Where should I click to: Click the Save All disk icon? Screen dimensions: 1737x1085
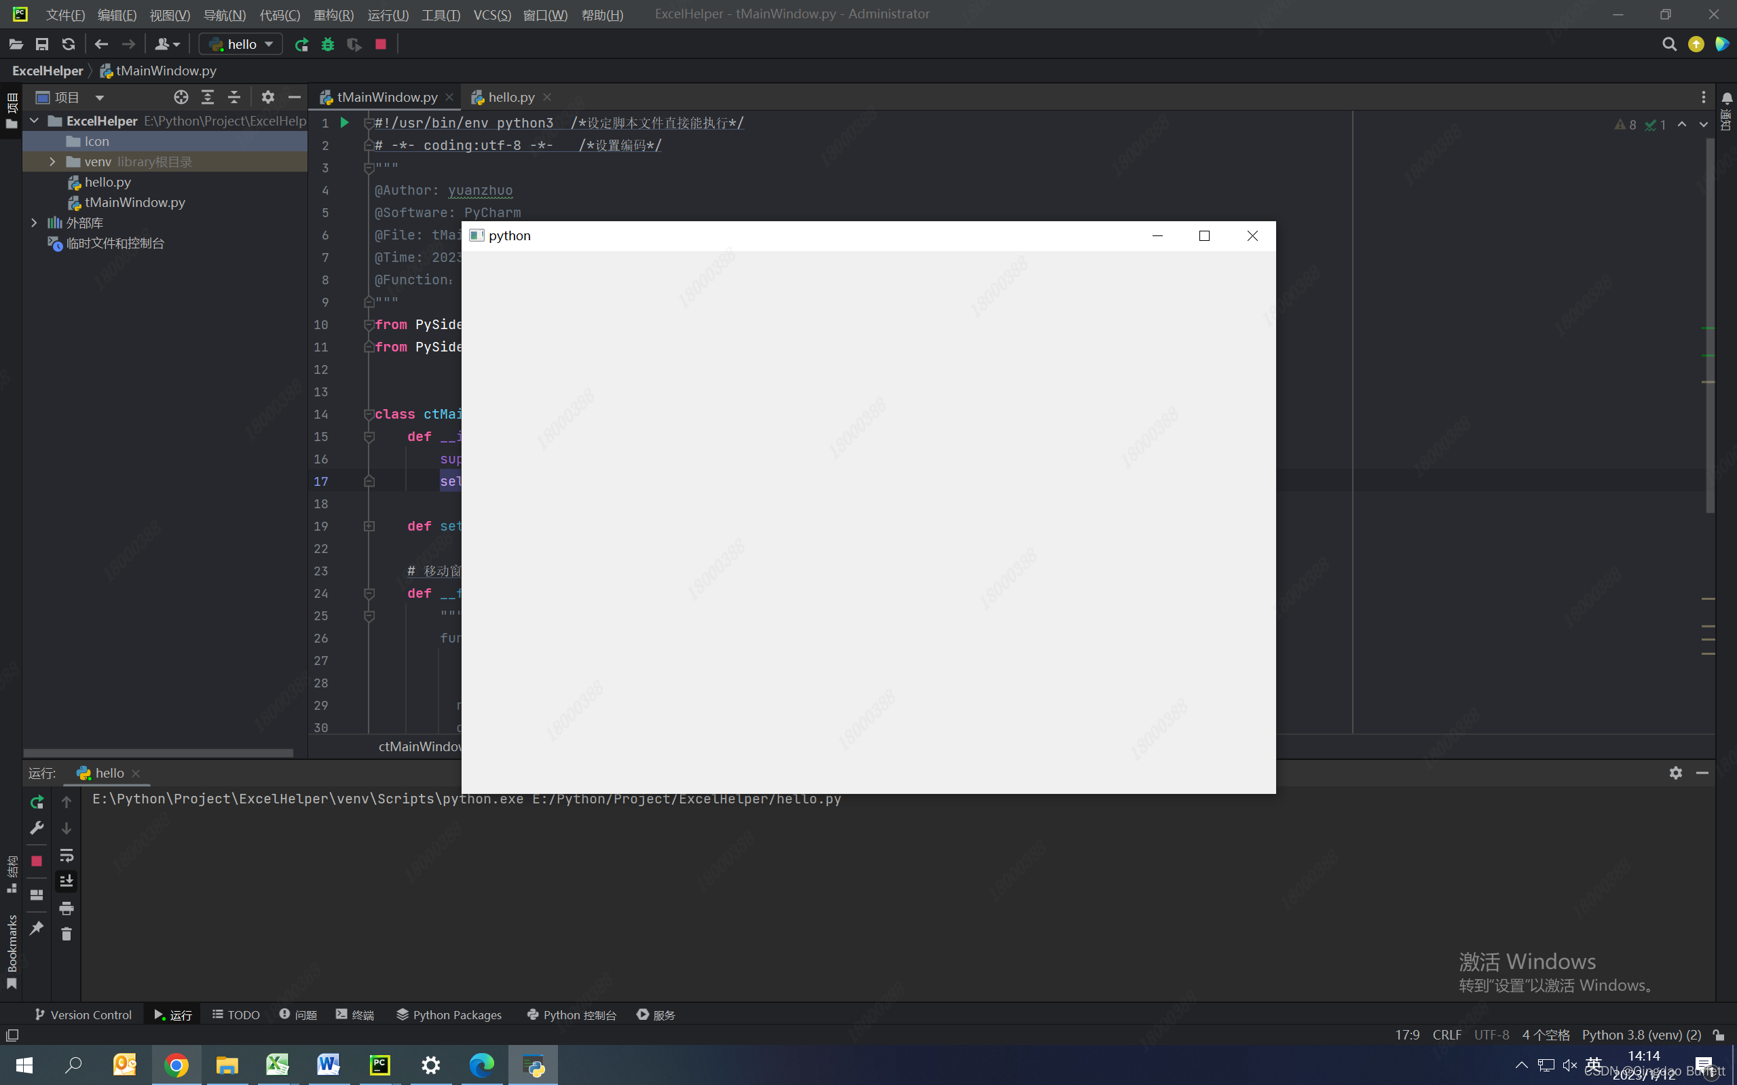click(x=42, y=45)
